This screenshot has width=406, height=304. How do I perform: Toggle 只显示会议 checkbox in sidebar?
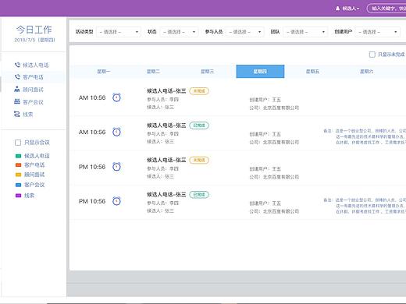[18, 143]
